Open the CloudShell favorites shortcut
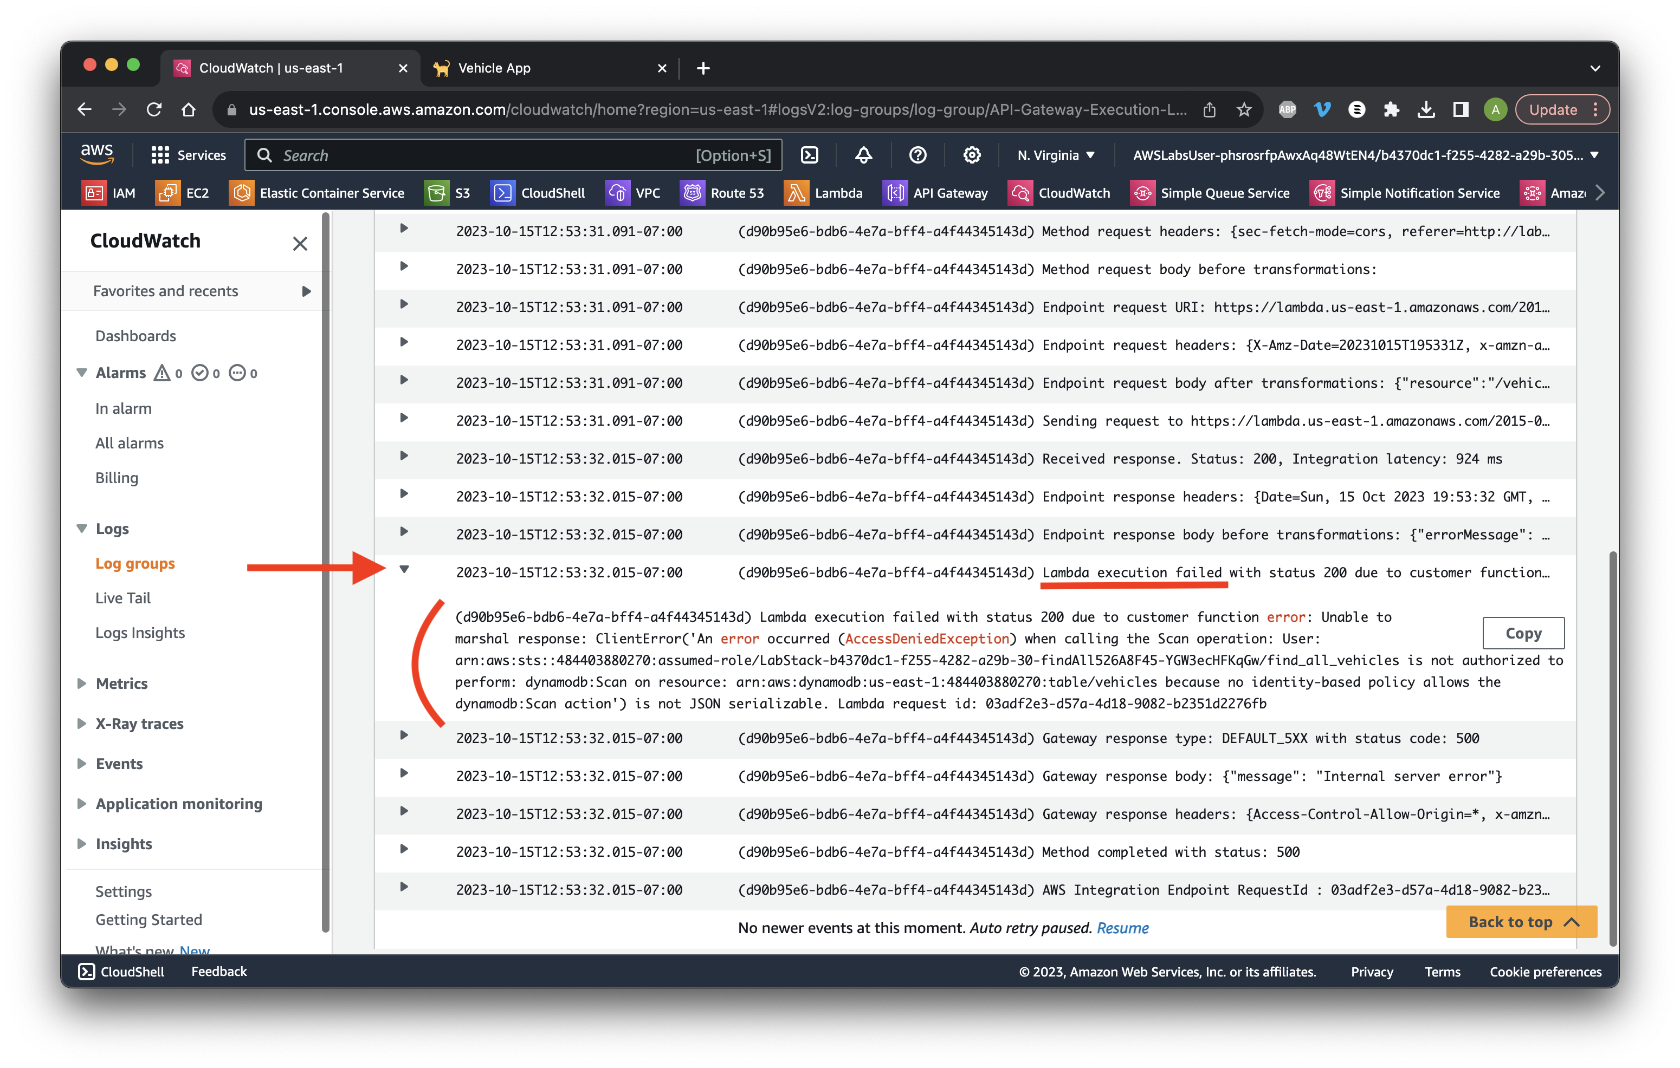 [x=538, y=193]
